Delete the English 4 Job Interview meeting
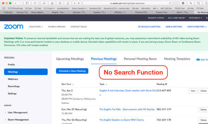Viewport: 208px width, 124px height. [203, 91]
